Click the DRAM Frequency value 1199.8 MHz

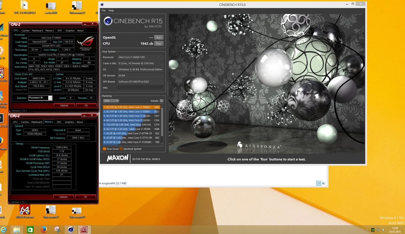(x=62, y=147)
